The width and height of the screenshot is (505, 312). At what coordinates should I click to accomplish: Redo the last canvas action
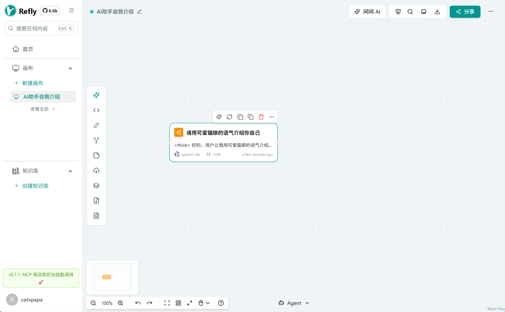tap(149, 303)
